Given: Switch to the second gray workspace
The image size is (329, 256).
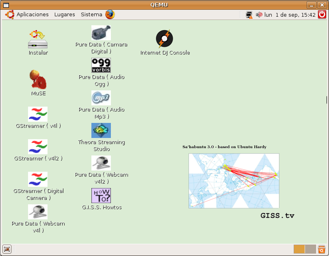Looking at the screenshot, I should pyautogui.click(x=310, y=249).
